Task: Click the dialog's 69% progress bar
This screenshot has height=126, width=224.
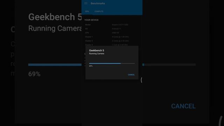Action: click(x=112, y=63)
